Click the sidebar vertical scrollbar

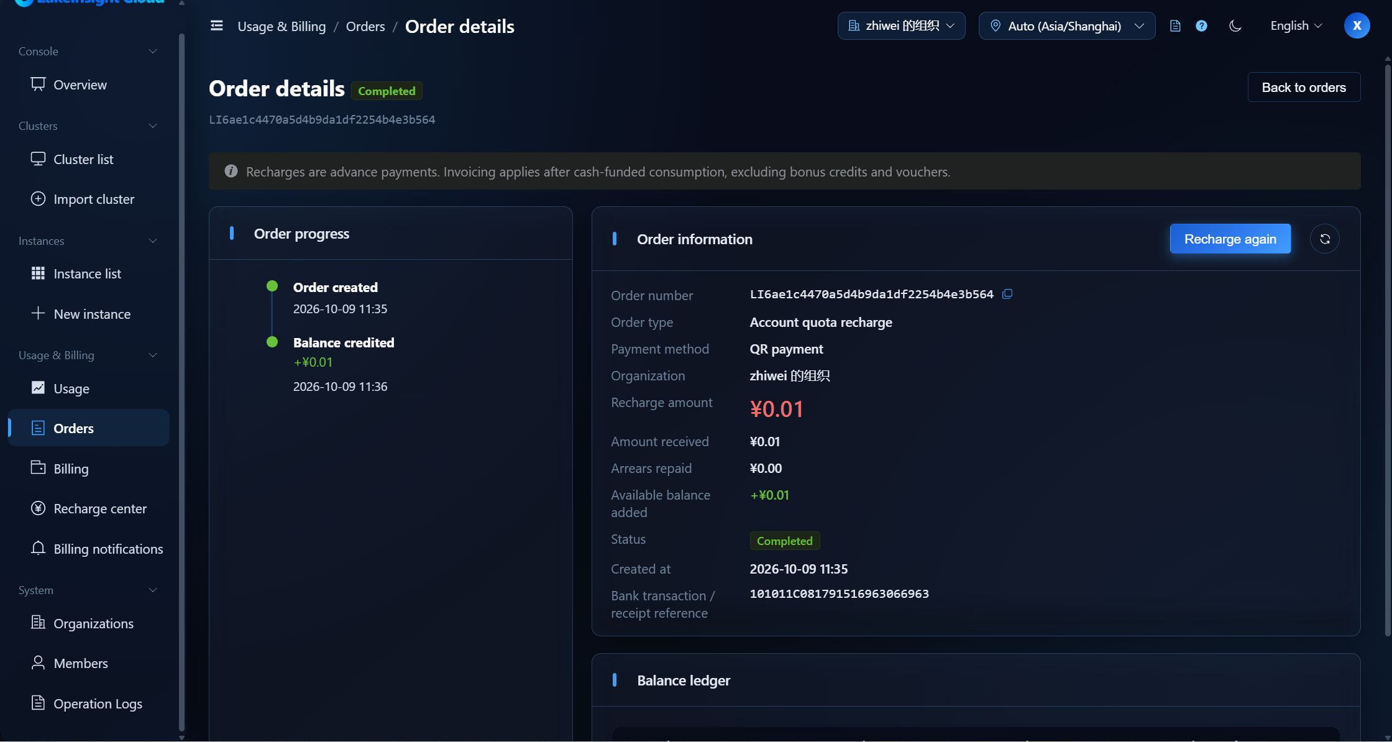(181, 382)
